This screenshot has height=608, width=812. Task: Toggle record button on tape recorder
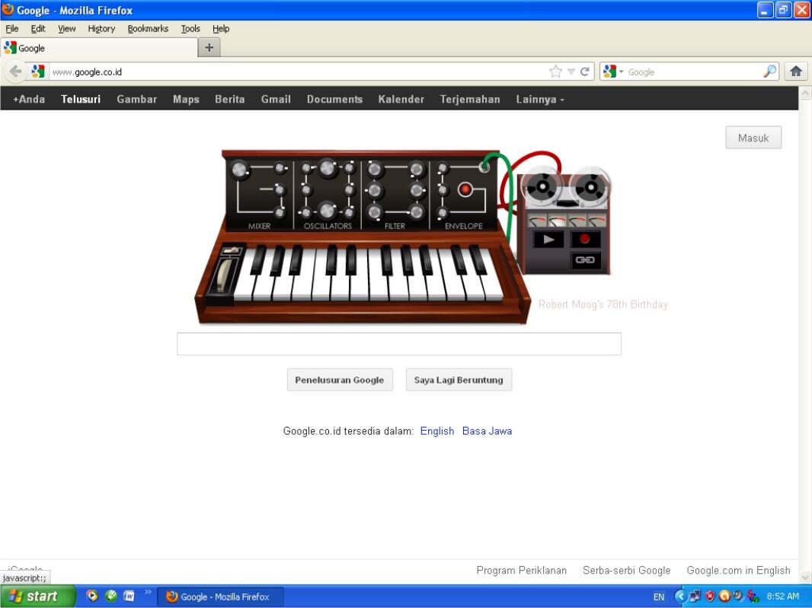pos(585,238)
